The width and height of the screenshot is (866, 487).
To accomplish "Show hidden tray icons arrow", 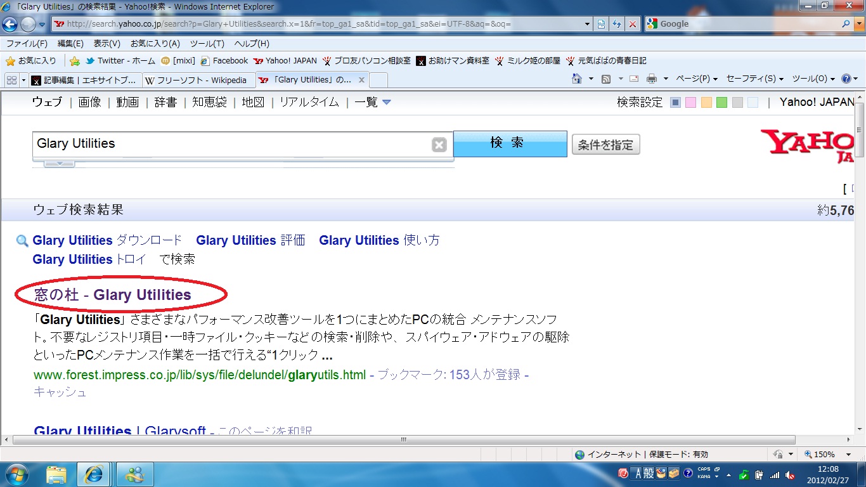I will point(729,474).
